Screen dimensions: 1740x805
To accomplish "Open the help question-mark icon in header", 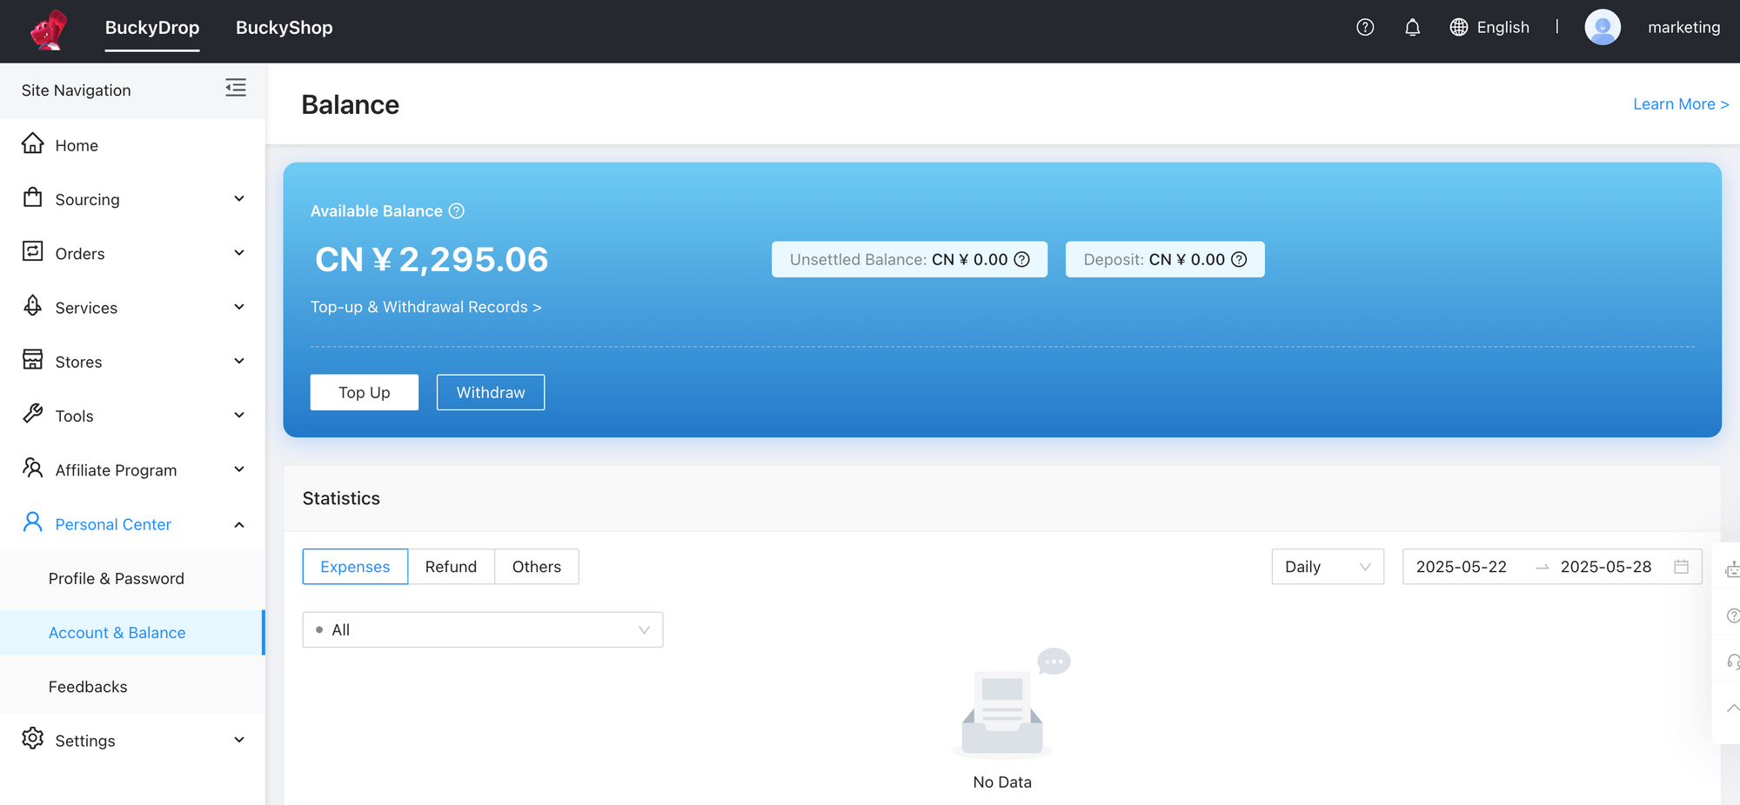I will [x=1365, y=27].
